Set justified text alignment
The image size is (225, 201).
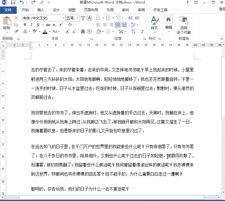[118, 25]
